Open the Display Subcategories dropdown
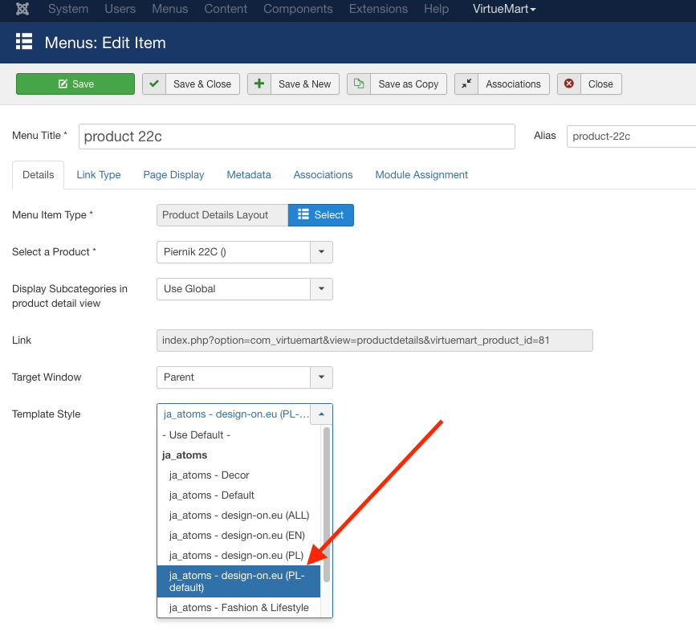The height and width of the screenshot is (636, 696). pyautogui.click(x=321, y=289)
